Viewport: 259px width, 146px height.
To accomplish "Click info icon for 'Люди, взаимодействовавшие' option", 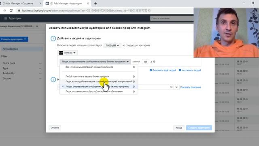I will (x=134, y=82).
